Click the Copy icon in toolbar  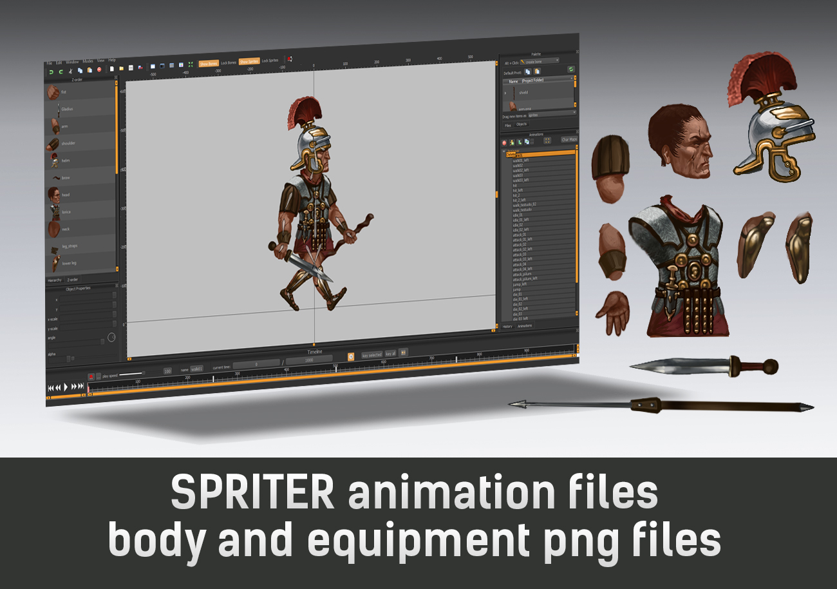coord(80,70)
